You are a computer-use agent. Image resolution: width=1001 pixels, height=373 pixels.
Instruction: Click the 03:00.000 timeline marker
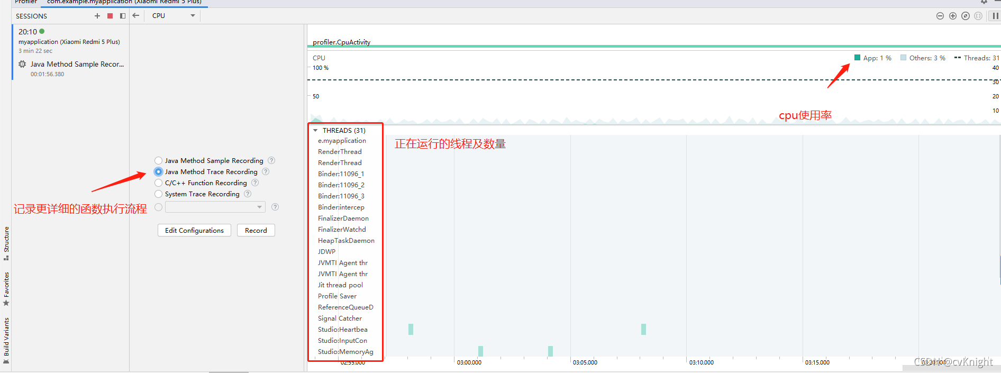point(469,362)
